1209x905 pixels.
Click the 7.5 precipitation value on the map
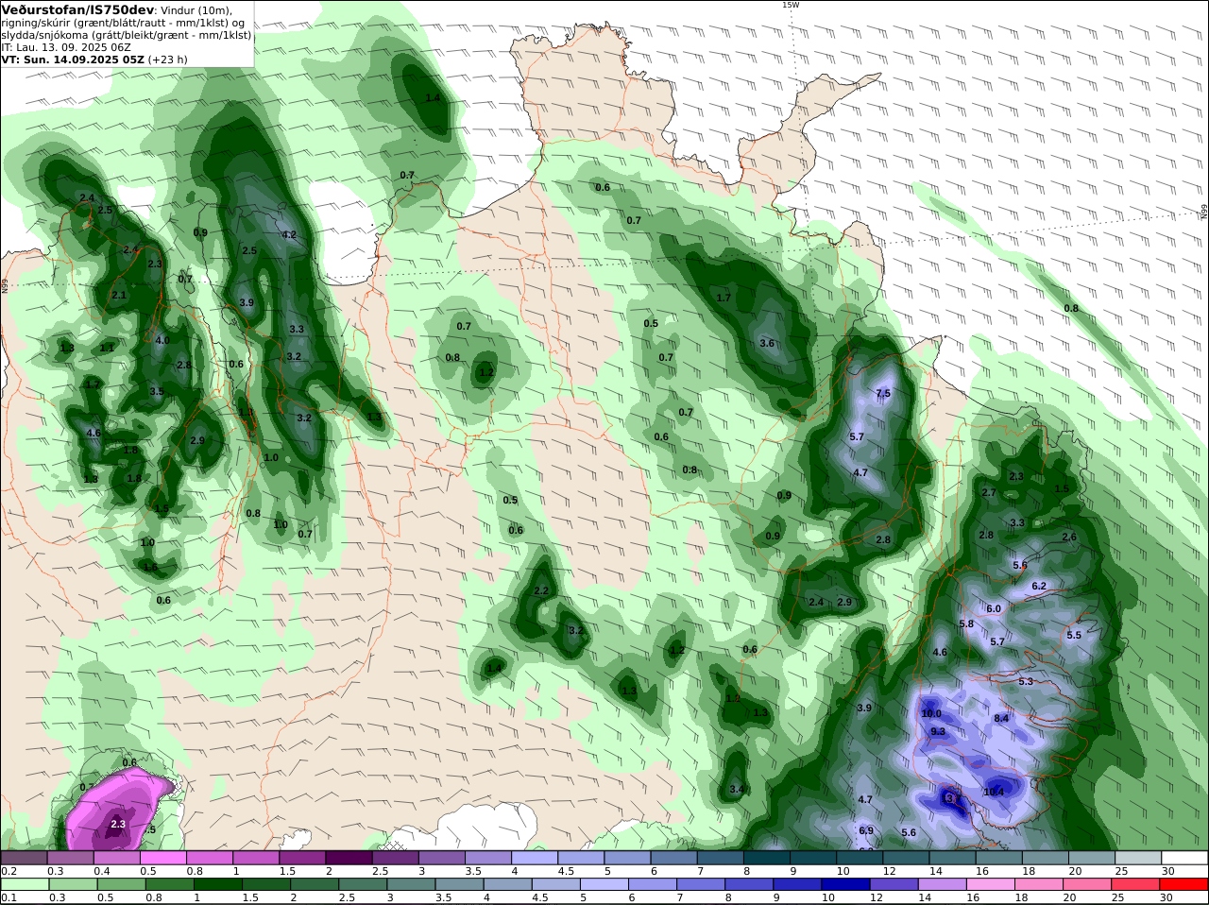883,393
